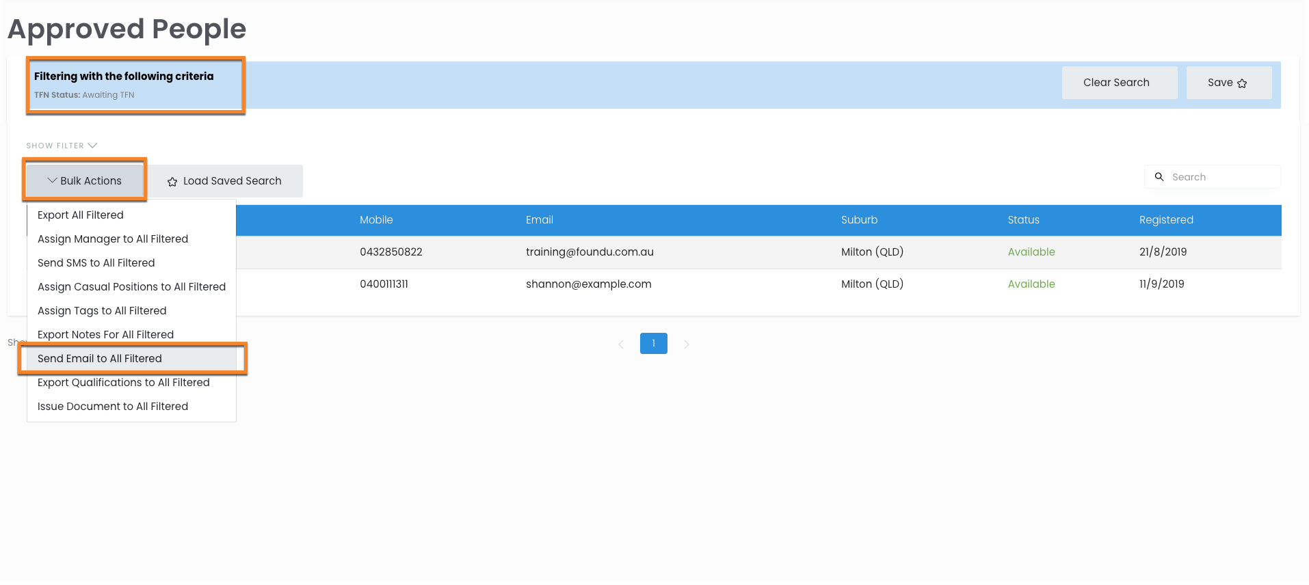Go to next page with right arrow
1309x585 pixels.
(x=687, y=344)
